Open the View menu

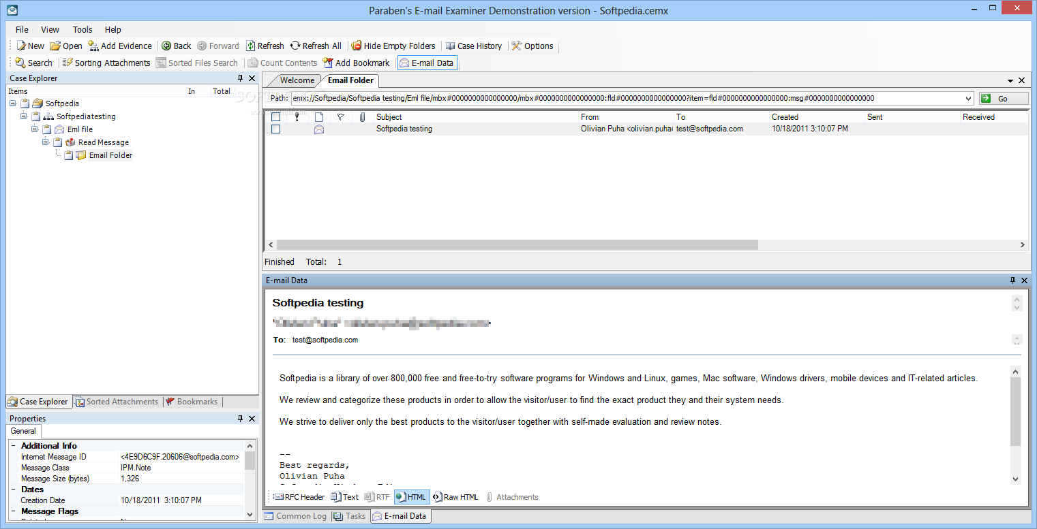pos(50,29)
